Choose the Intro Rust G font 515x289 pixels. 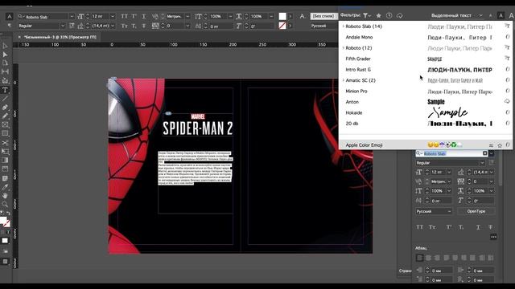coord(358,70)
